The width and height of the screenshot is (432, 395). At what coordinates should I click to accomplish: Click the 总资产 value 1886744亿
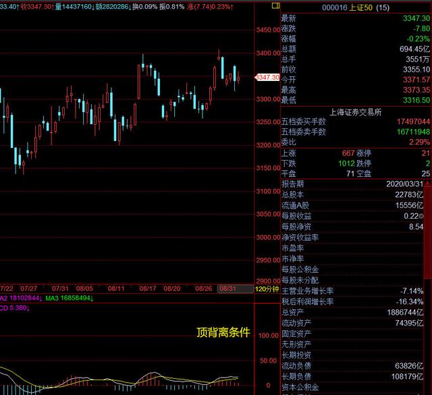(405, 313)
